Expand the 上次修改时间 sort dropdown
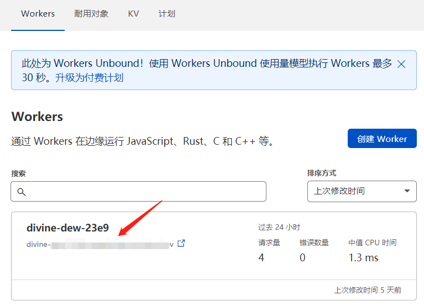The image size is (424, 306). click(362, 191)
